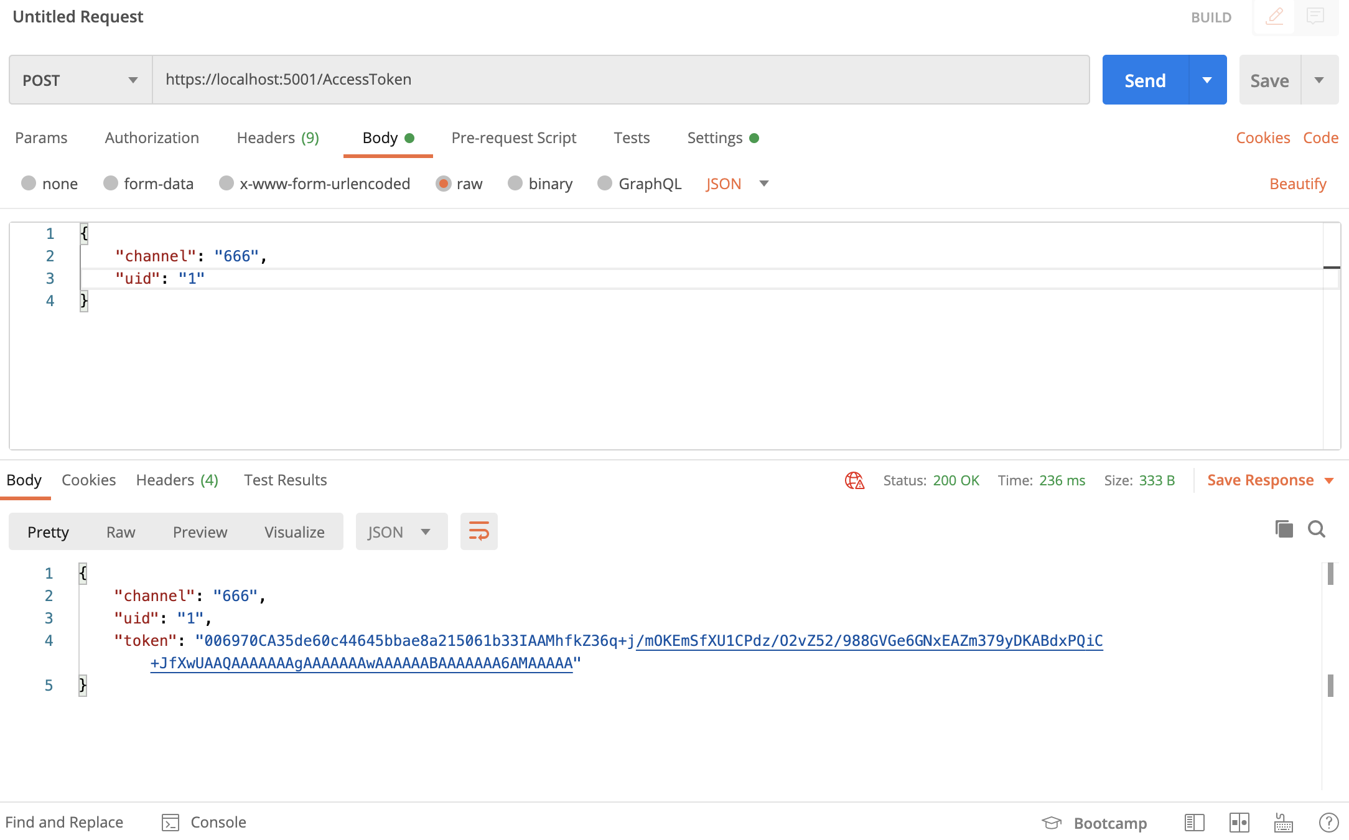Open the keyboard shortcuts icon

[1283, 823]
